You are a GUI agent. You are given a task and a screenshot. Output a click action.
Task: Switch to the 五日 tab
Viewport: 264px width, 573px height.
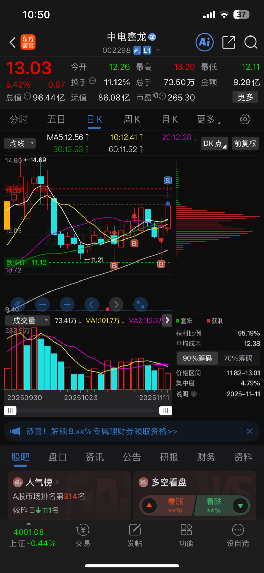tap(56, 120)
